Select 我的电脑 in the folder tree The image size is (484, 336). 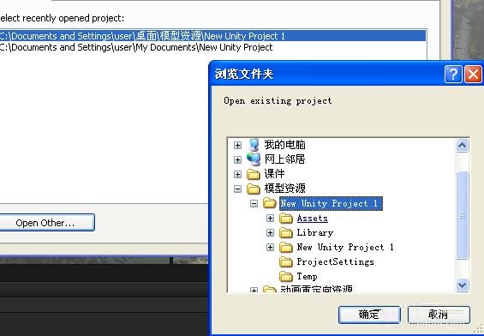pos(284,145)
